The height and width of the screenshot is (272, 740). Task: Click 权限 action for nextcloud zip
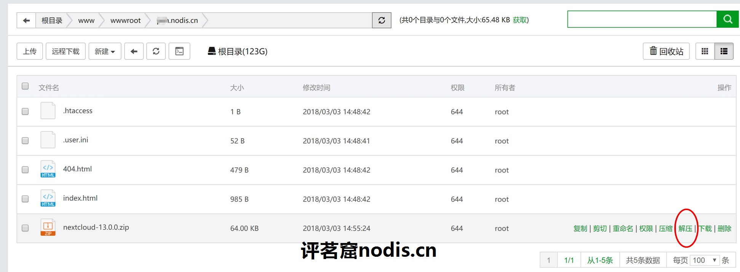[x=646, y=228]
